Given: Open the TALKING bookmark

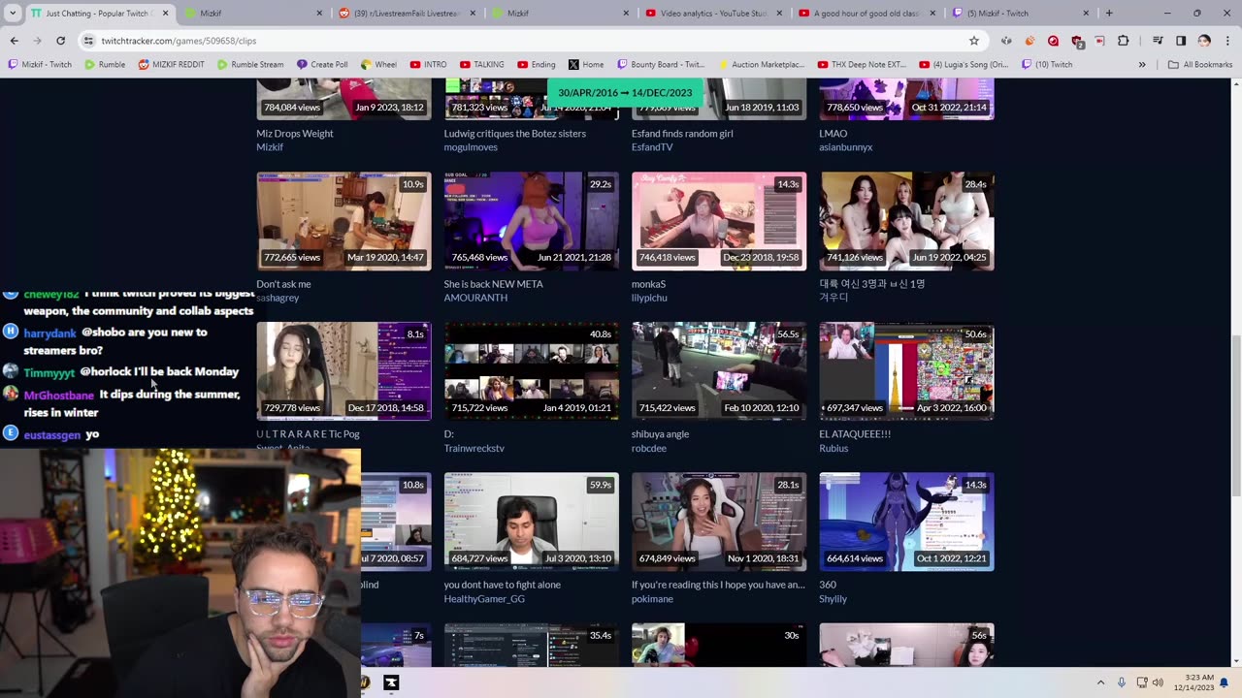Looking at the screenshot, I should tap(481, 65).
